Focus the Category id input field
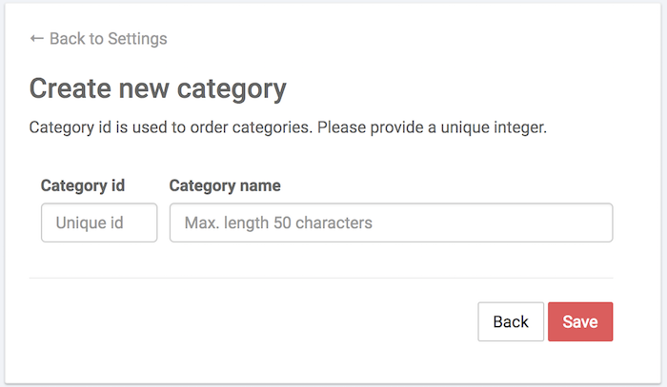667x387 pixels. pyautogui.click(x=99, y=223)
